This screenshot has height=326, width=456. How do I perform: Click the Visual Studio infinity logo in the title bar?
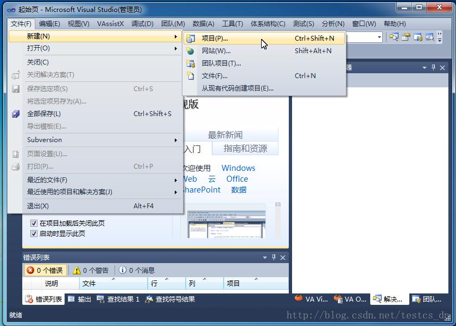(11, 10)
